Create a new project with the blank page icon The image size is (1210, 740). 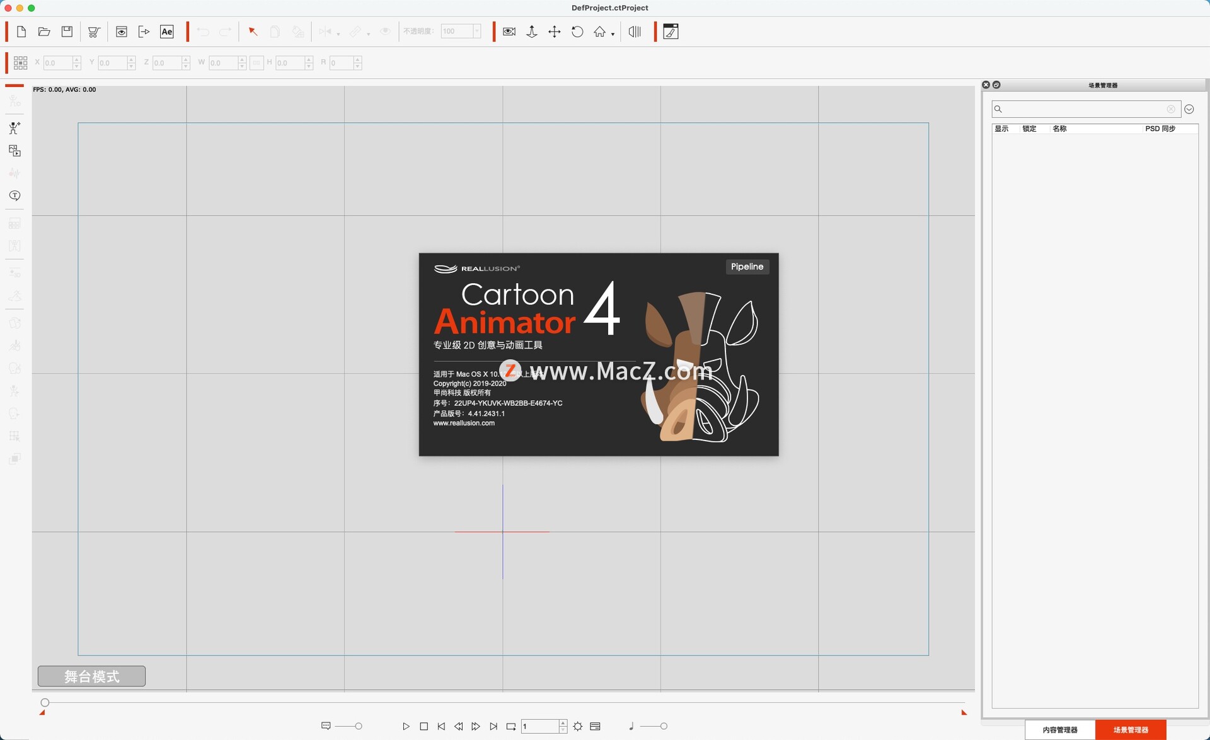tap(21, 32)
